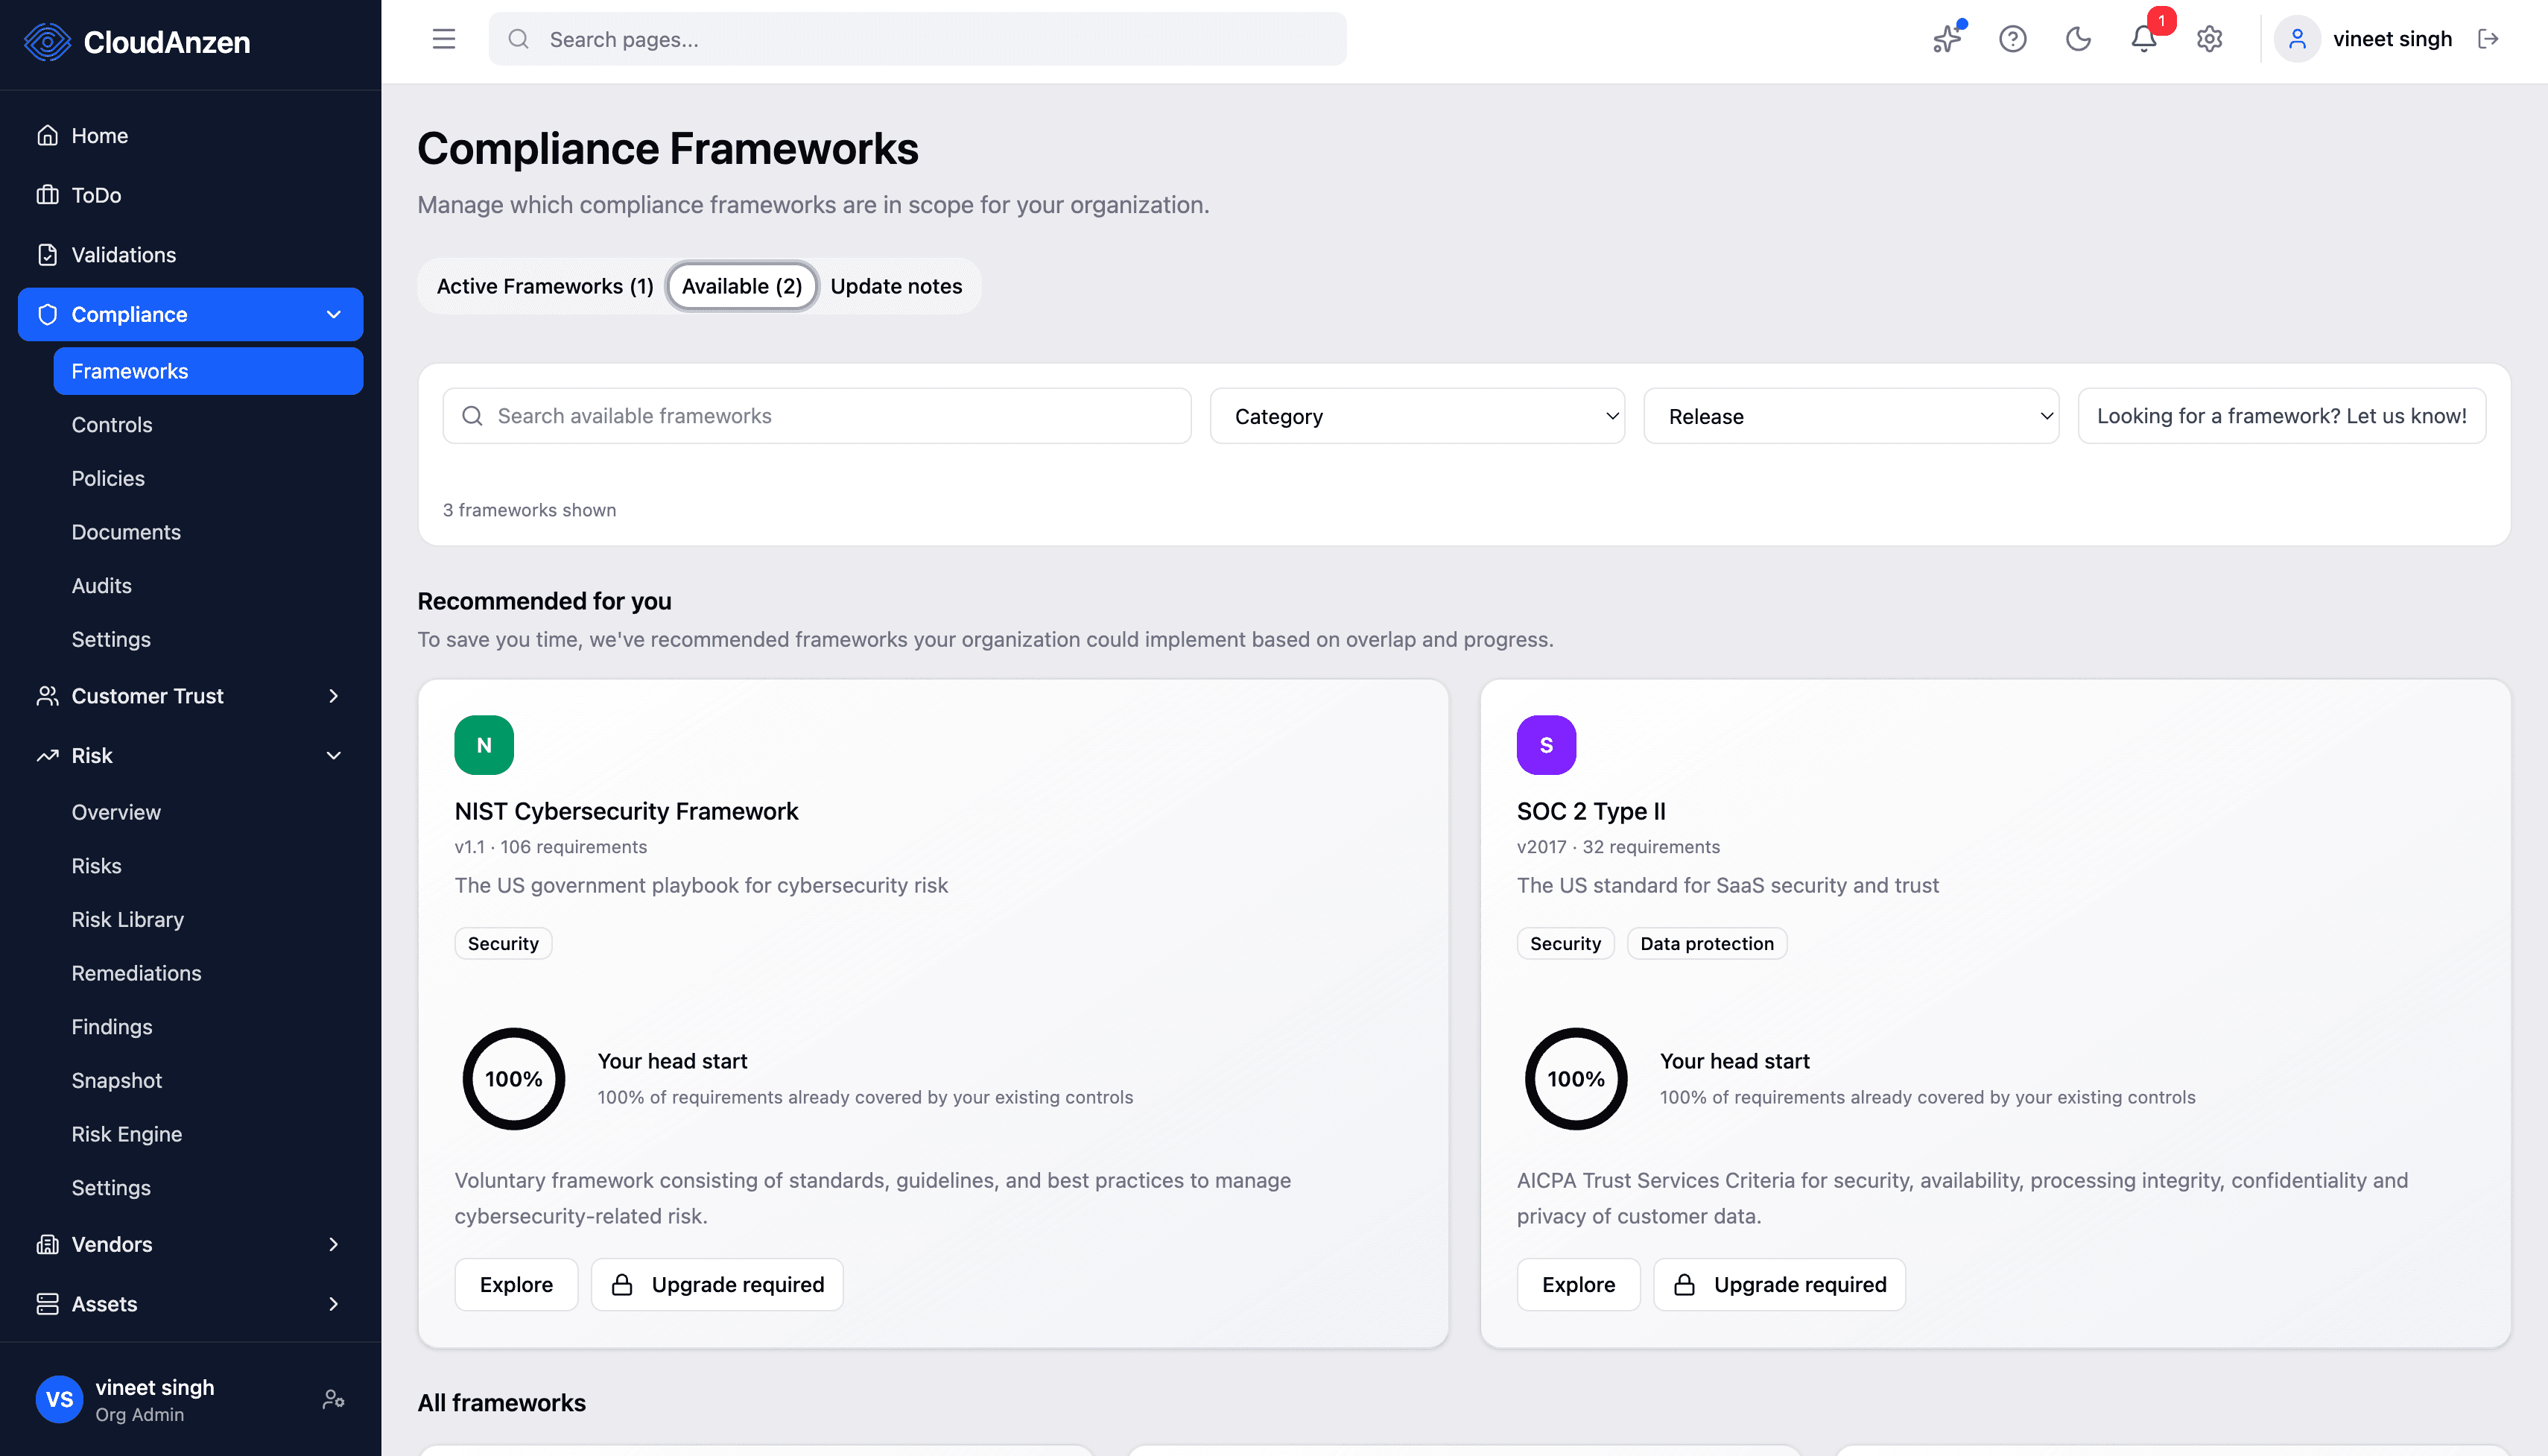Viewport: 2548px width, 1456px height.
Task: Click the VS avatar circle in sidebar footer
Action: point(59,1399)
